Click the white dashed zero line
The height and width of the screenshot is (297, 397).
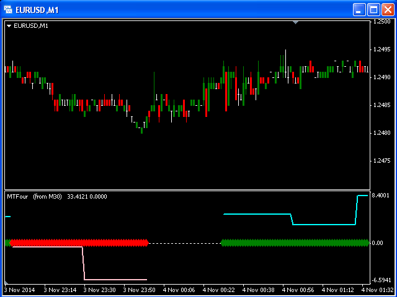click(x=185, y=243)
